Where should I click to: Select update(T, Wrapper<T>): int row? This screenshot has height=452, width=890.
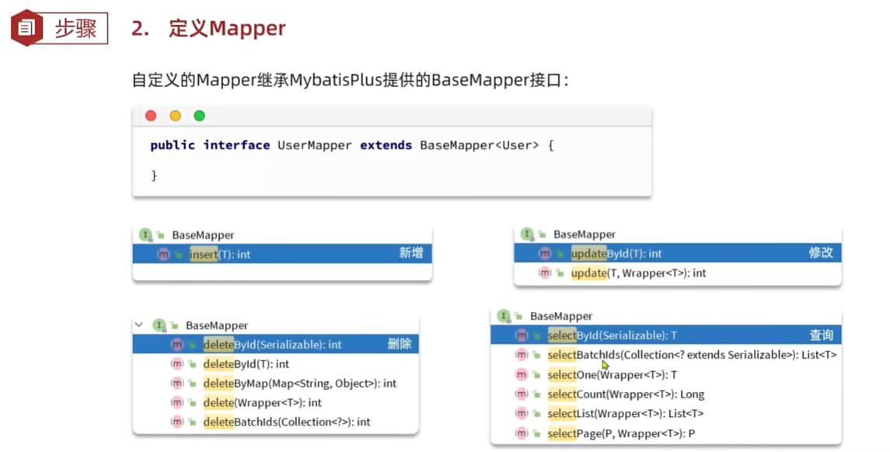coord(678,273)
